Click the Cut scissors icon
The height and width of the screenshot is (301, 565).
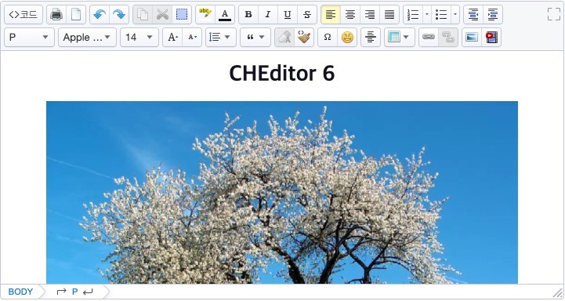coord(162,14)
